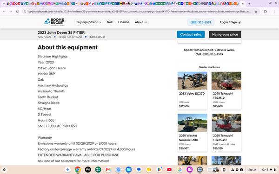Open Chrome three-dot menu
The height and width of the screenshot is (174, 279).
(274, 12)
